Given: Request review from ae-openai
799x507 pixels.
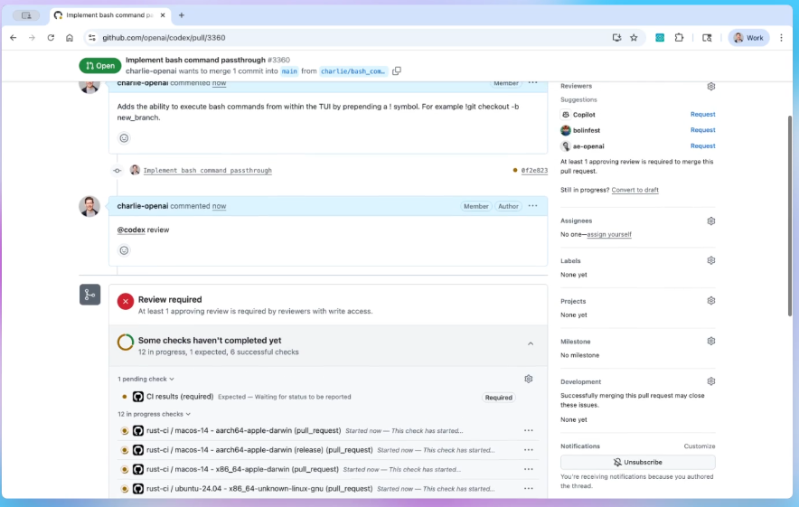Looking at the screenshot, I should [702, 146].
